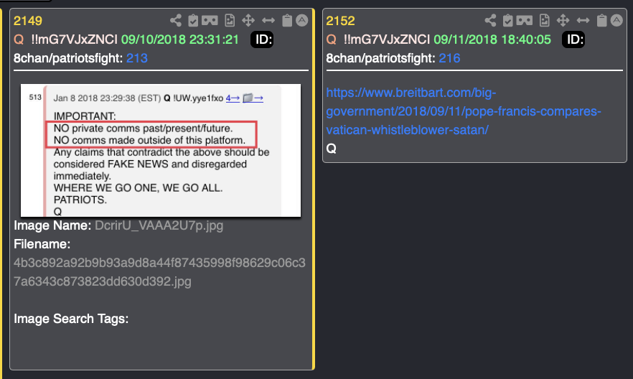The image size is (633, 379).
Task: Click the ID: badge on post 2152
Action: point(573,39)
